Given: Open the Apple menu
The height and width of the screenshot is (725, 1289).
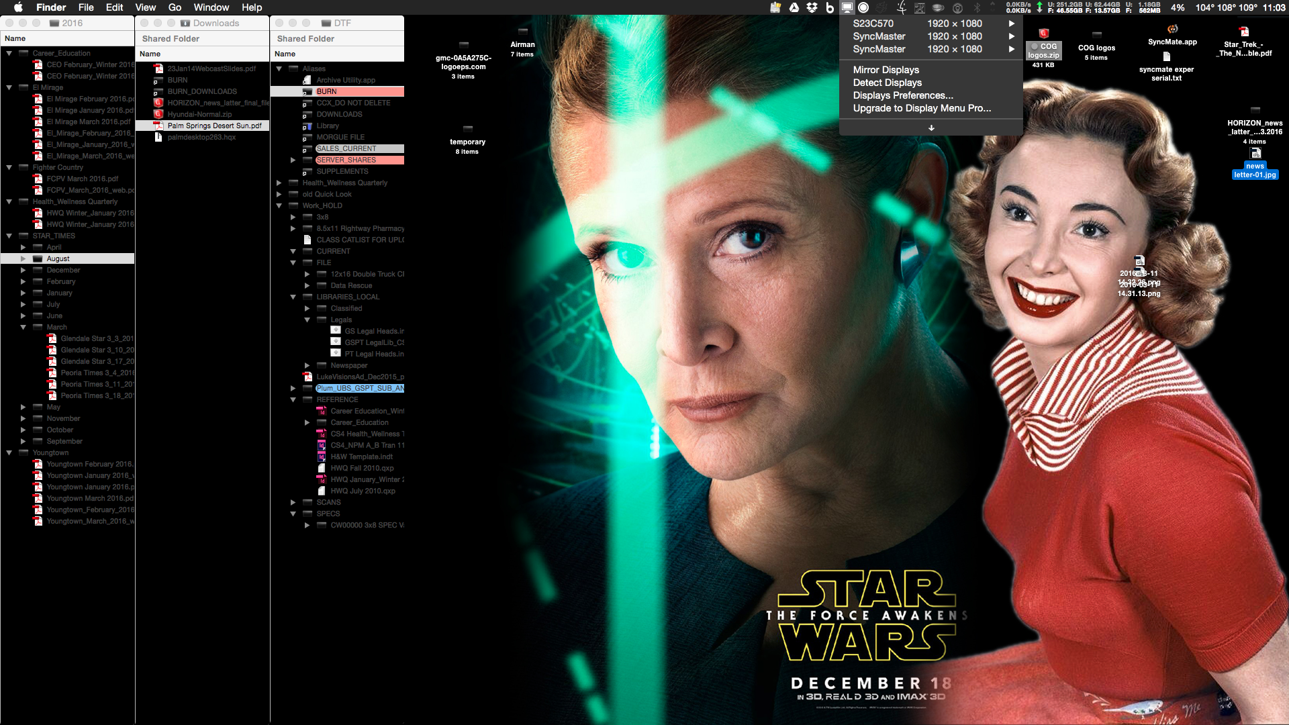Looking at the screenshot, I should pos(18,7).
